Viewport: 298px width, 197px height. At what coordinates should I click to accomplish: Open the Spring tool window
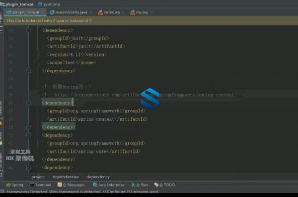tap(14, 185)
